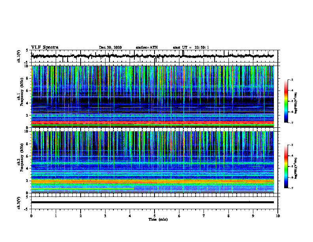Click the flat ch.3 voltage trace

point(153,202)
